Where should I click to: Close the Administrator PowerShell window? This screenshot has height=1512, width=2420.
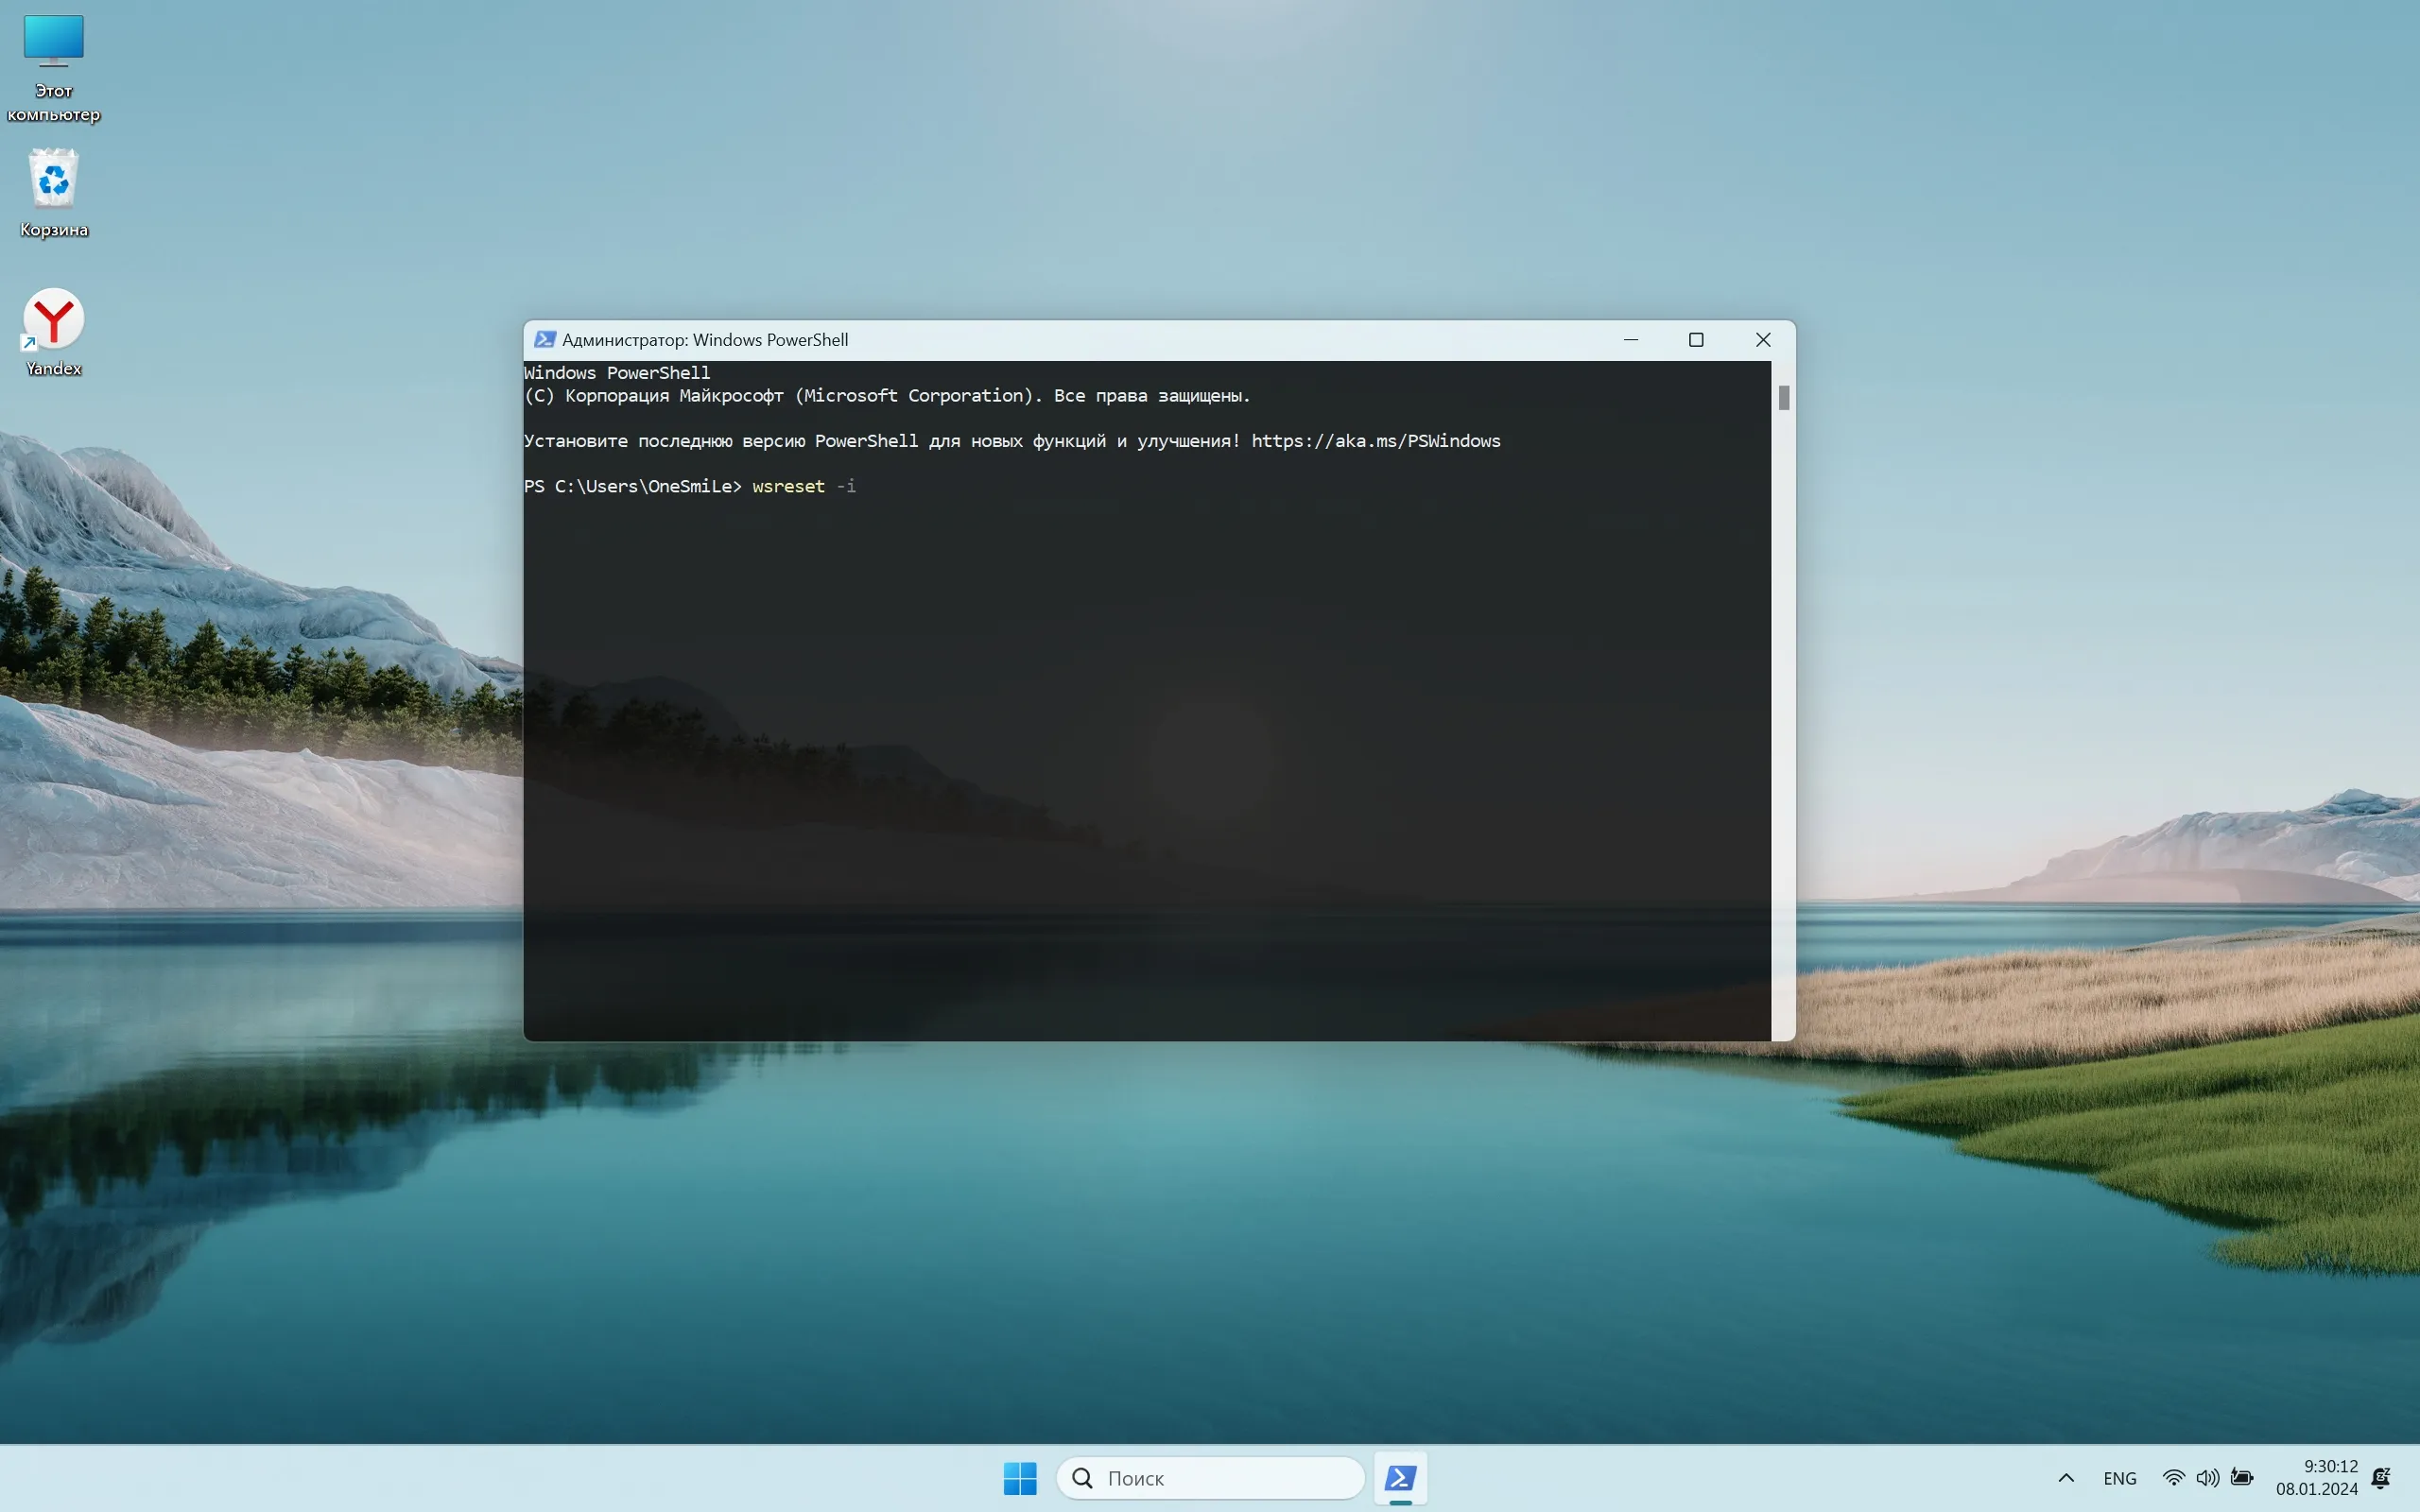(1763, 340)
